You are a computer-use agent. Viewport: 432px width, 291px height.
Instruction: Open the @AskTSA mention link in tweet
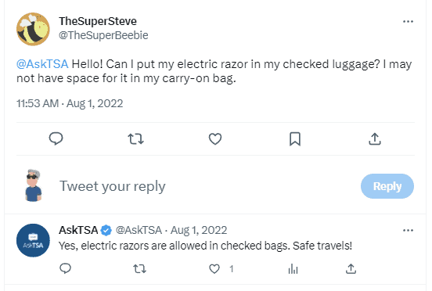click(42, 64)
